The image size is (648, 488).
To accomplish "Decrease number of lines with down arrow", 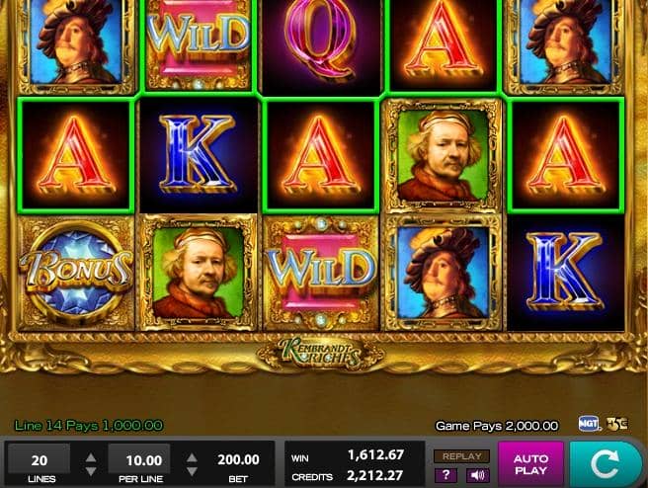I will (x=91, y=471).
